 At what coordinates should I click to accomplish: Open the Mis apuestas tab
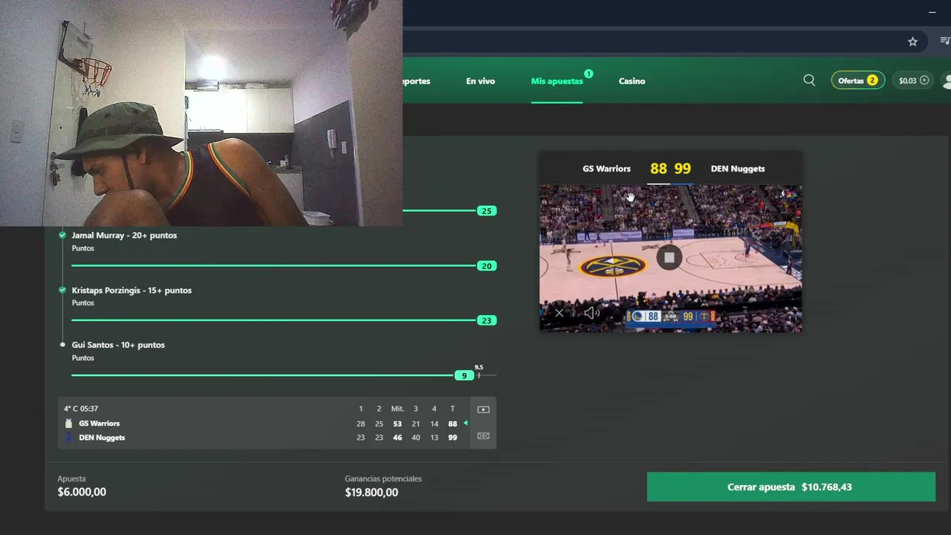point(556,81)
